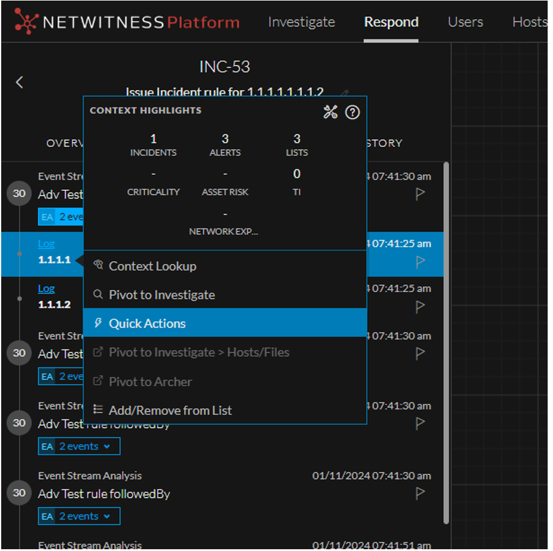Viewport: 553px width, 551px height.
Task: Choose Add/Remove from List
Action: (170, 410)
